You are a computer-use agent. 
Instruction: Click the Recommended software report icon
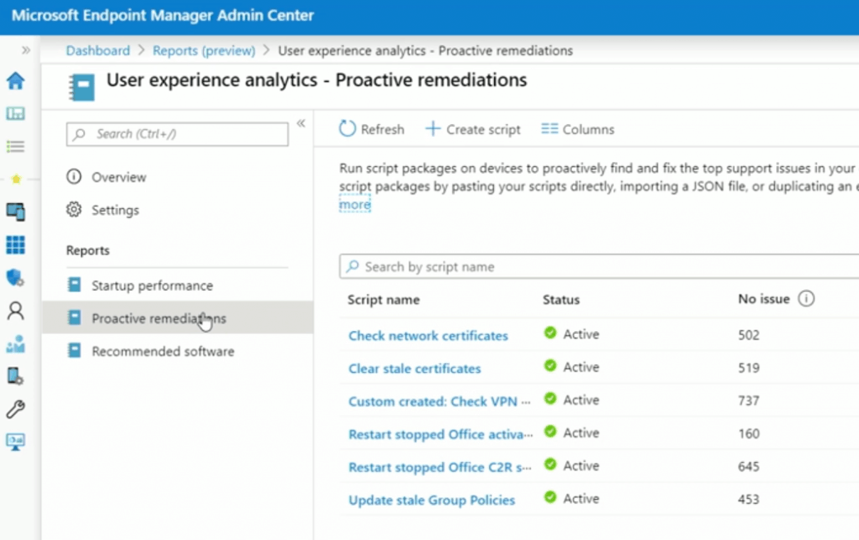point(74,350)
